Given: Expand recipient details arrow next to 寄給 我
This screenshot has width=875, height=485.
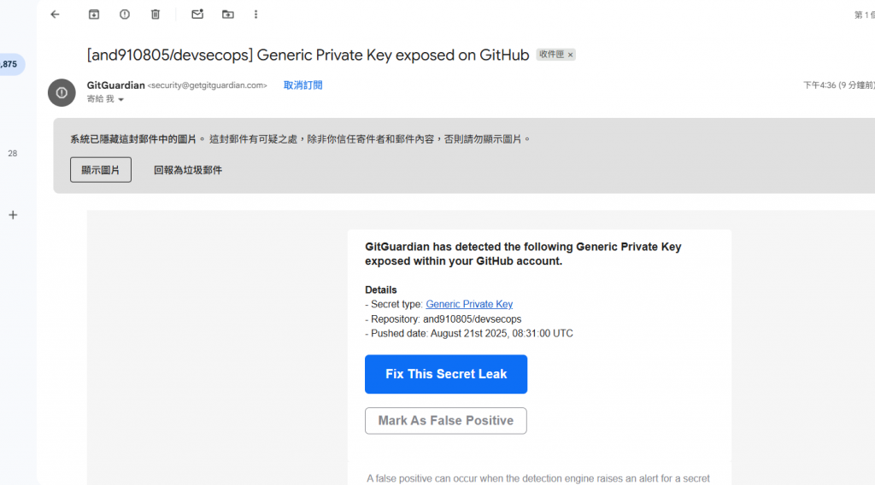Looking at the screenshot, I should tap(120, 100).
